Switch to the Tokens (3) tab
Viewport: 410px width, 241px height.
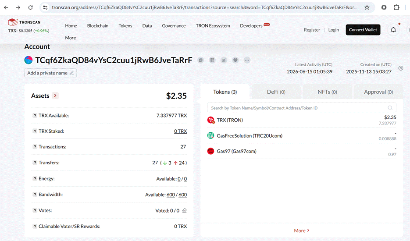point(225,92)
